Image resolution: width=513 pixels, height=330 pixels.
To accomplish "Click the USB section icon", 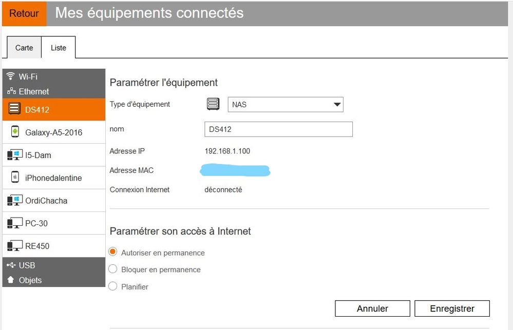I will 11,265.
